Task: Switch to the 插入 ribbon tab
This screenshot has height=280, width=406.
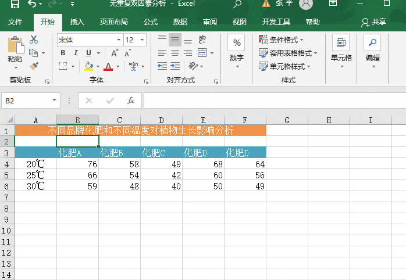Action: click(x=77, y=22)
